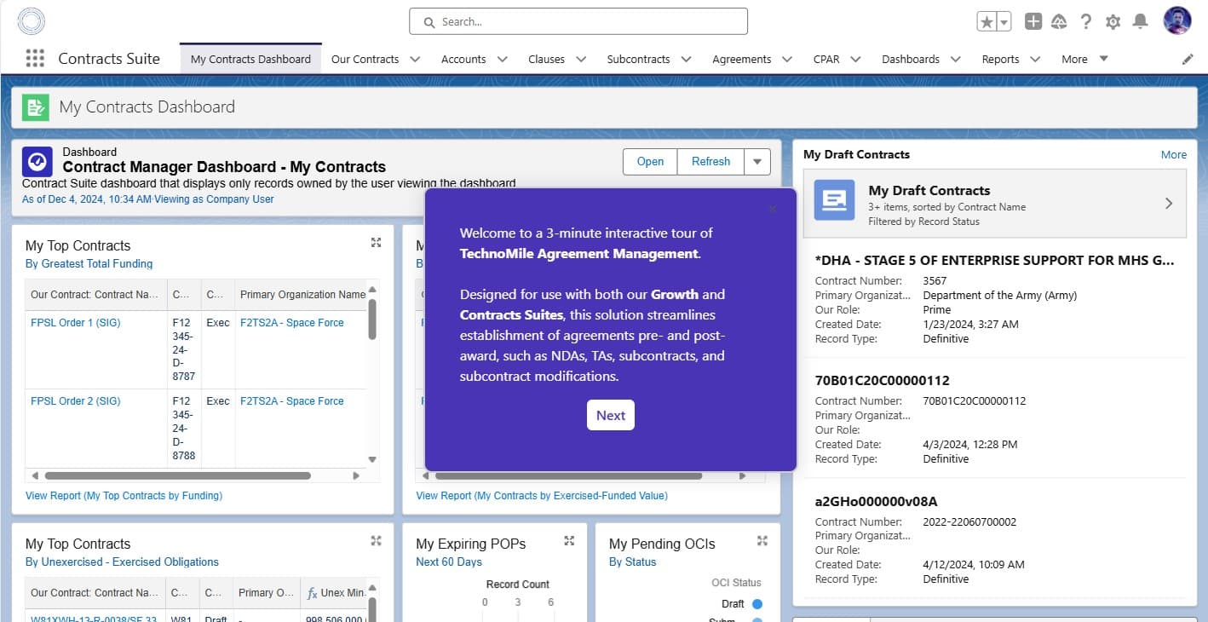1208x622 pixels.
Task: Click Next in the welcome tour popup
Action: 610,415
